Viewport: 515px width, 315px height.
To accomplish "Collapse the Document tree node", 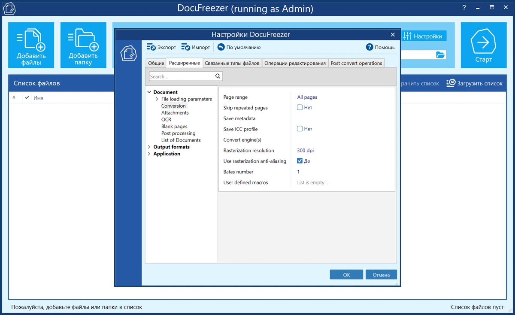I will point(149,92).
